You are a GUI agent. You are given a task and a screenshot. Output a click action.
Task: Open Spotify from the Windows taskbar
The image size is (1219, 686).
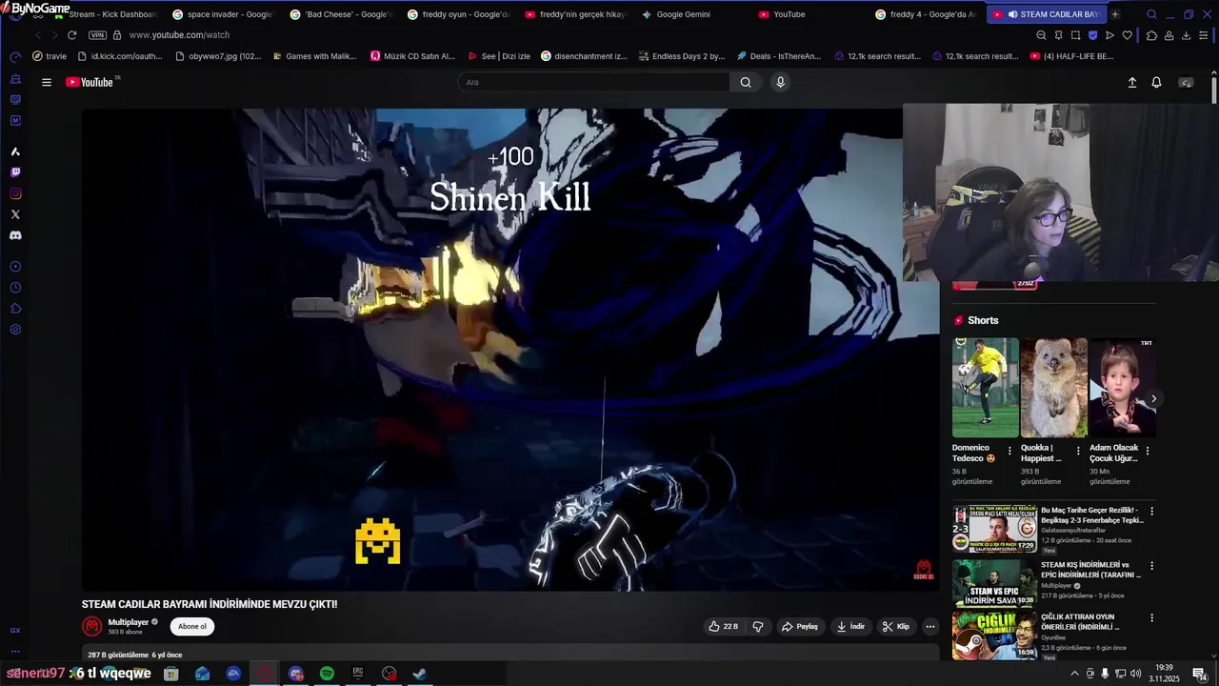327,674
